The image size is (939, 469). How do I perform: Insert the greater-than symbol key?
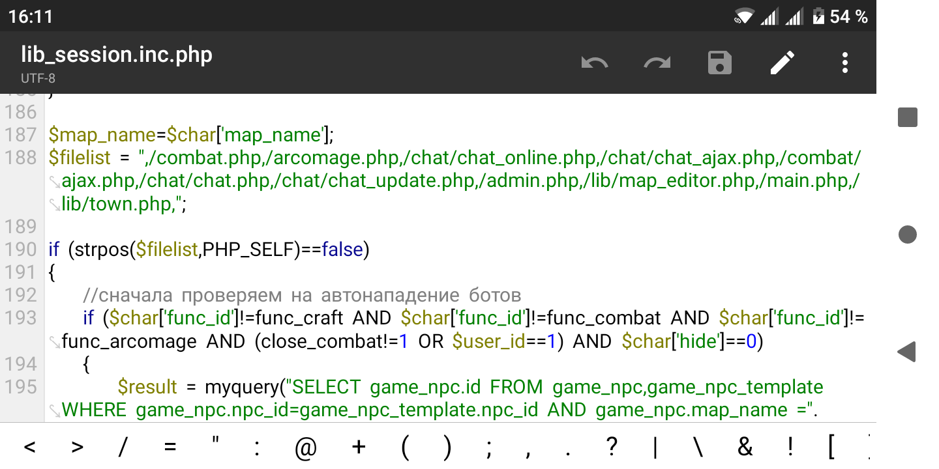click(77, 447)
